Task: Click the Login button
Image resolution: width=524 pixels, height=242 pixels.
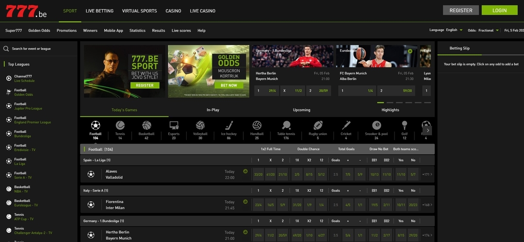Action: (499, 10)
